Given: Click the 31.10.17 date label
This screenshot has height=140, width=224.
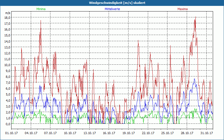Looking at the screenshot, I should 207,133.
